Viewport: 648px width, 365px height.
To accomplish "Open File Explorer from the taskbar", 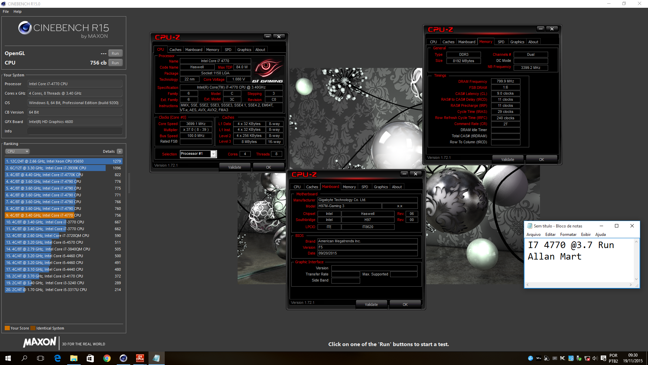I will [x=74, y=358].
